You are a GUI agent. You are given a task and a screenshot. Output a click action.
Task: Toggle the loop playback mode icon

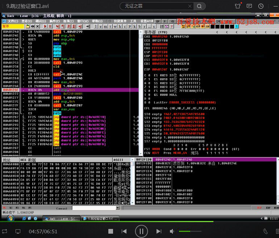pos(5,231)
